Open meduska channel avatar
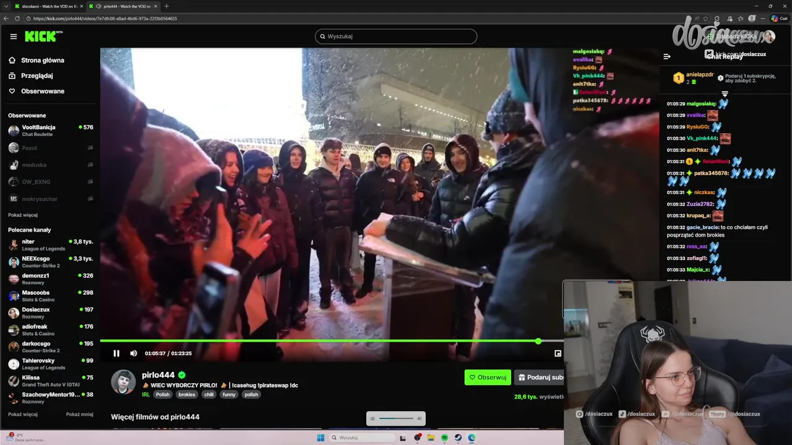 [14, 165]
